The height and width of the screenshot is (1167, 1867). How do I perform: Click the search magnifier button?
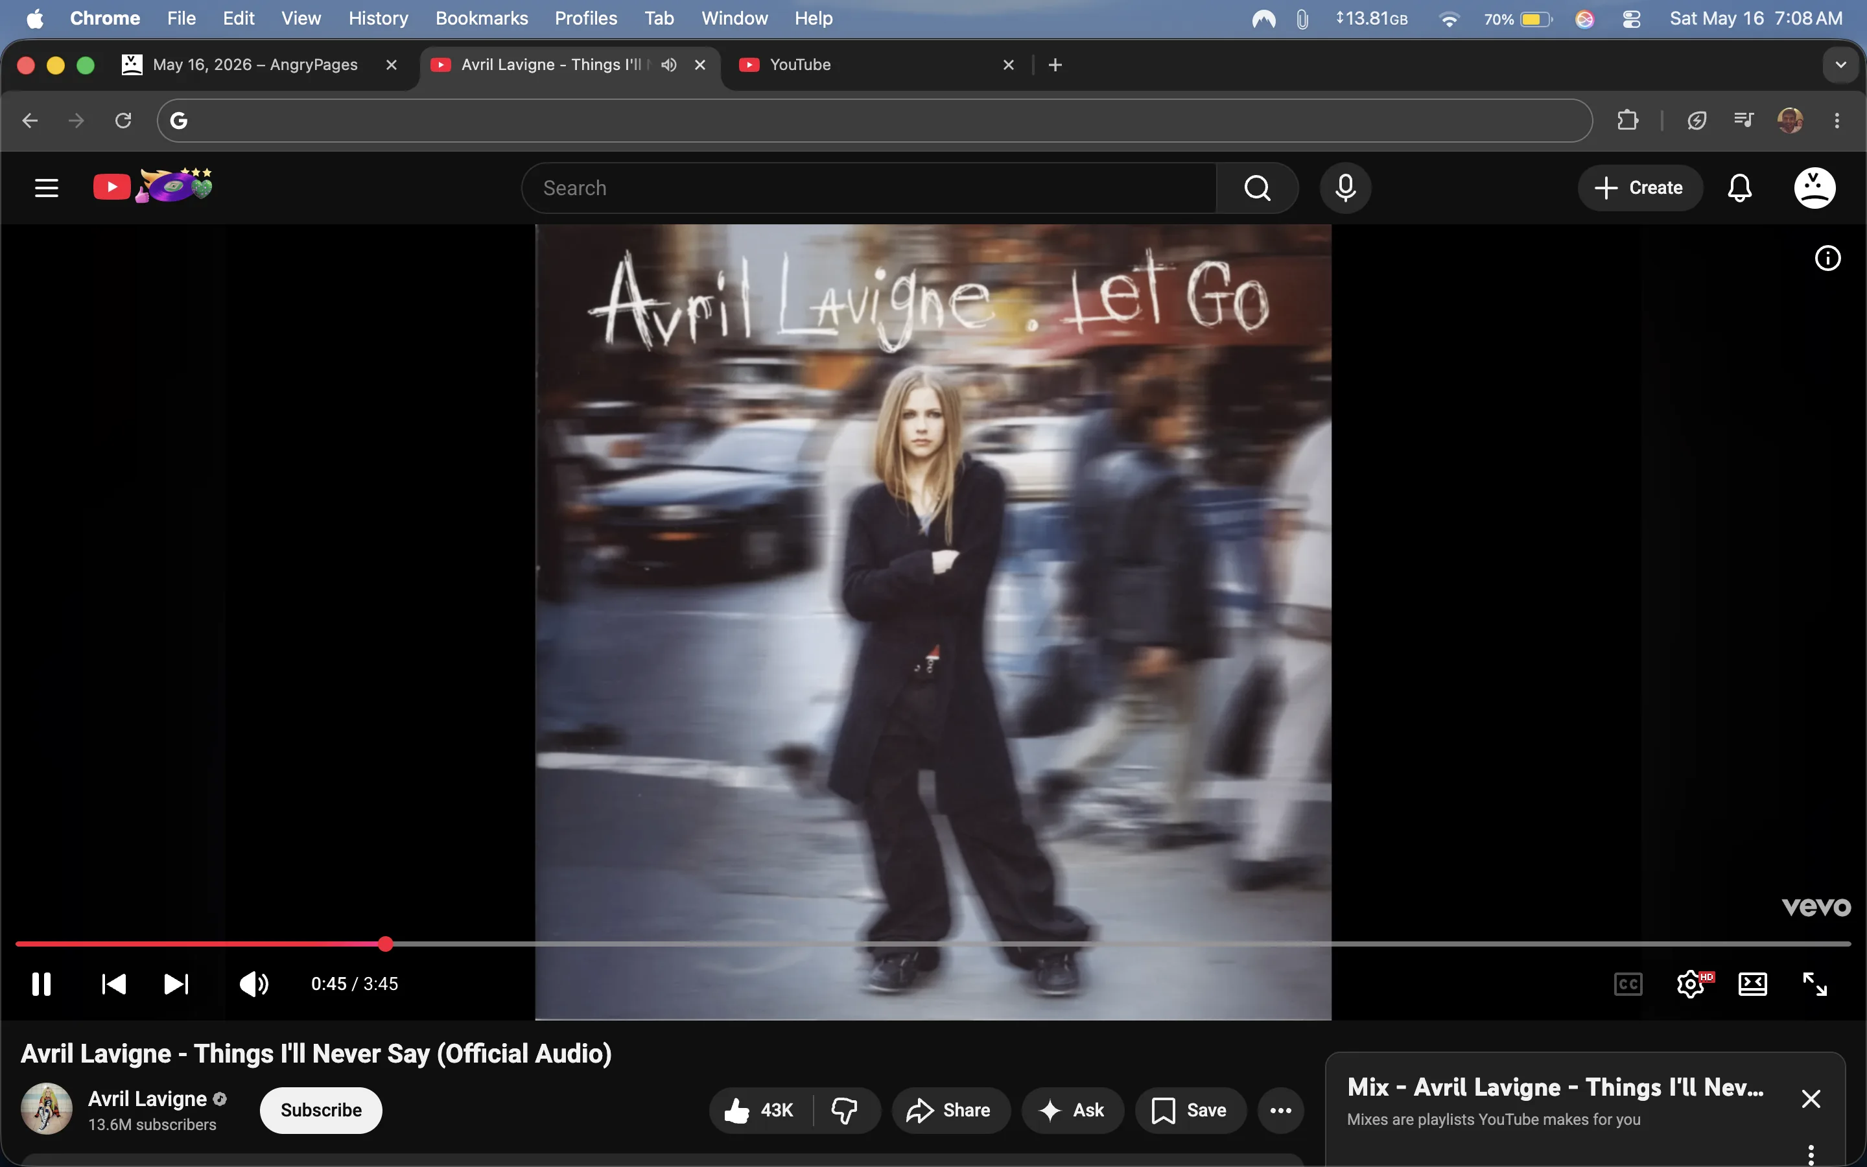click(1257, 187)
